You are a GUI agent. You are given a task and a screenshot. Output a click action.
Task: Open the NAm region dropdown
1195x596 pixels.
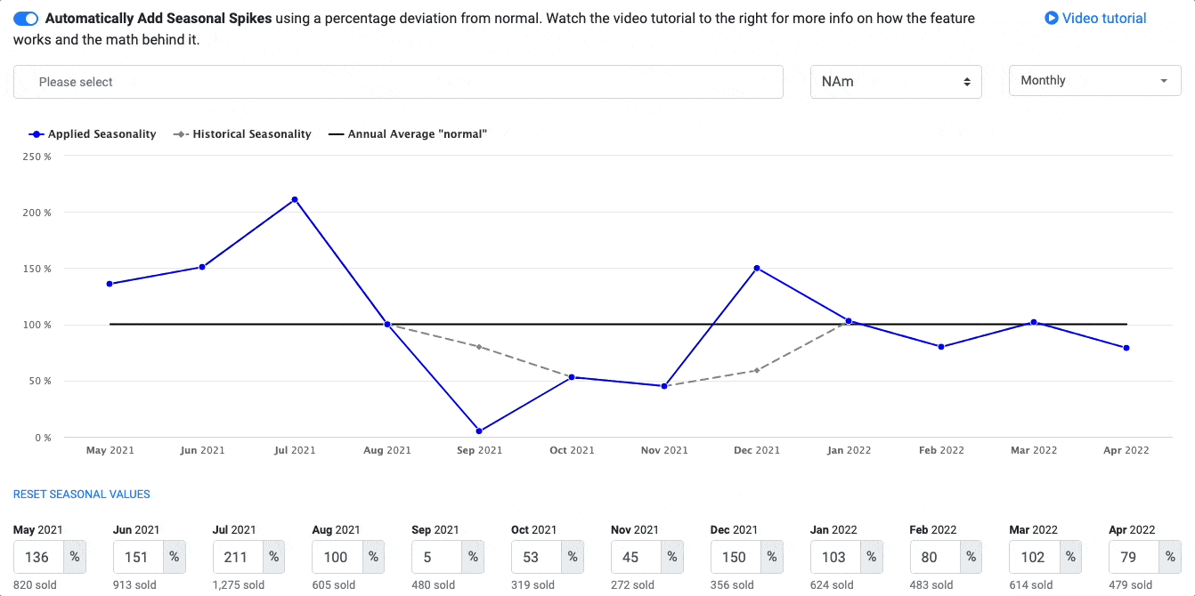click(x=895, y=81)
